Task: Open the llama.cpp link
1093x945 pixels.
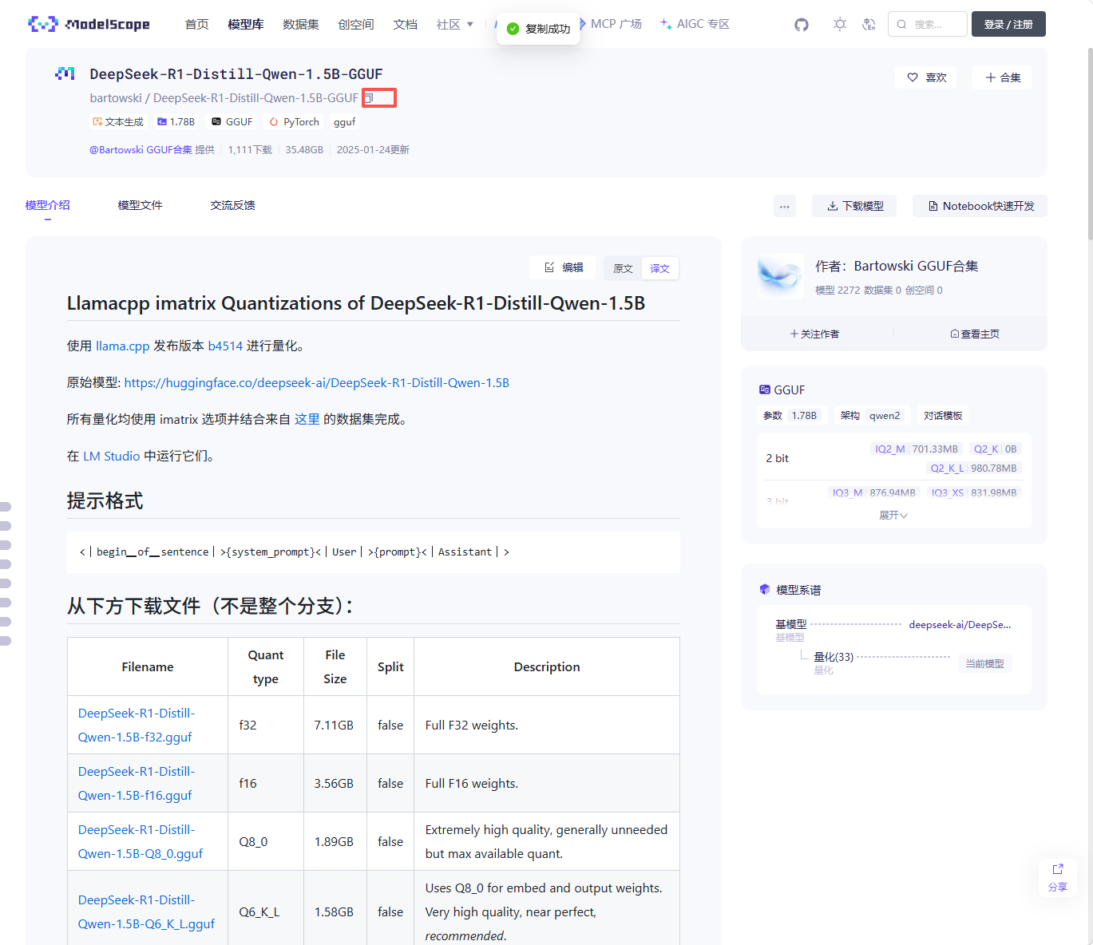Action: point(123,346)
